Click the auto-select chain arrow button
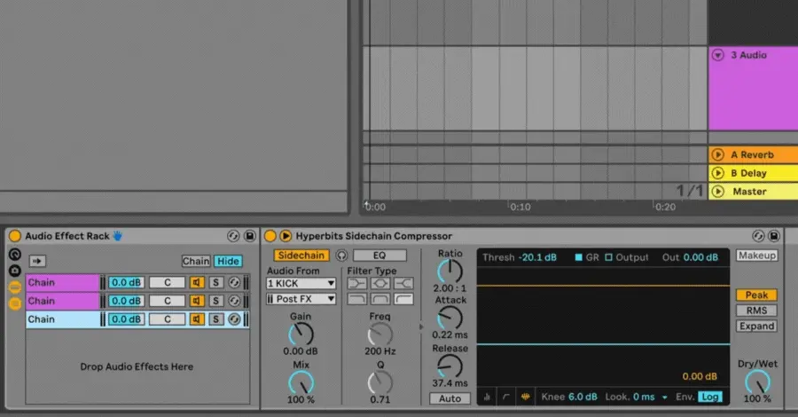 [x=37, y=261]
